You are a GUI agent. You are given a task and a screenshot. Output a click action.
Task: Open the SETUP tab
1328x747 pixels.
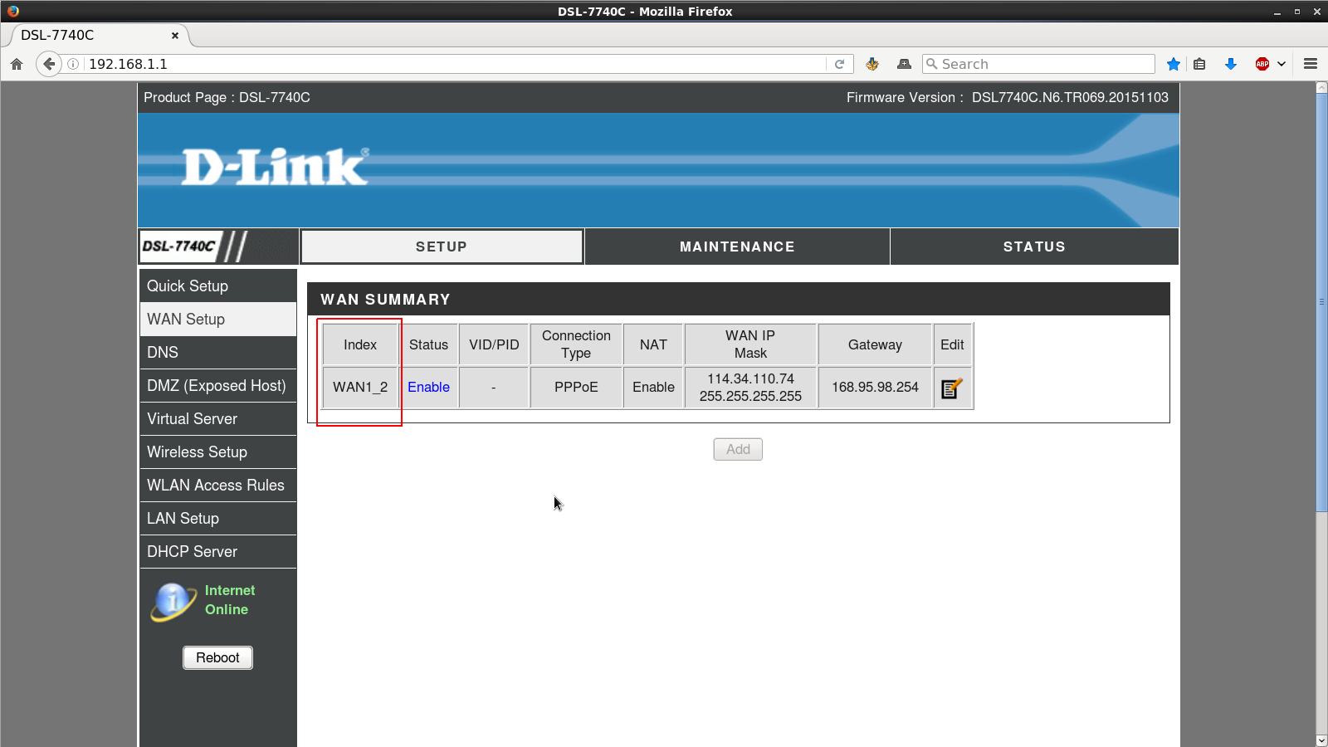(442, 247)
